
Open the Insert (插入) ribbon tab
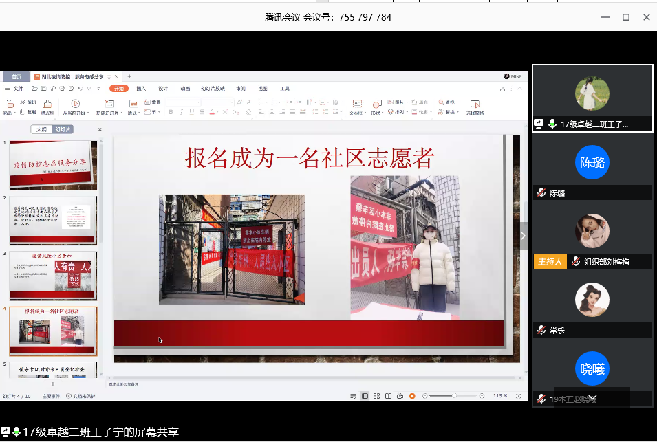click(x=141, y=89)
